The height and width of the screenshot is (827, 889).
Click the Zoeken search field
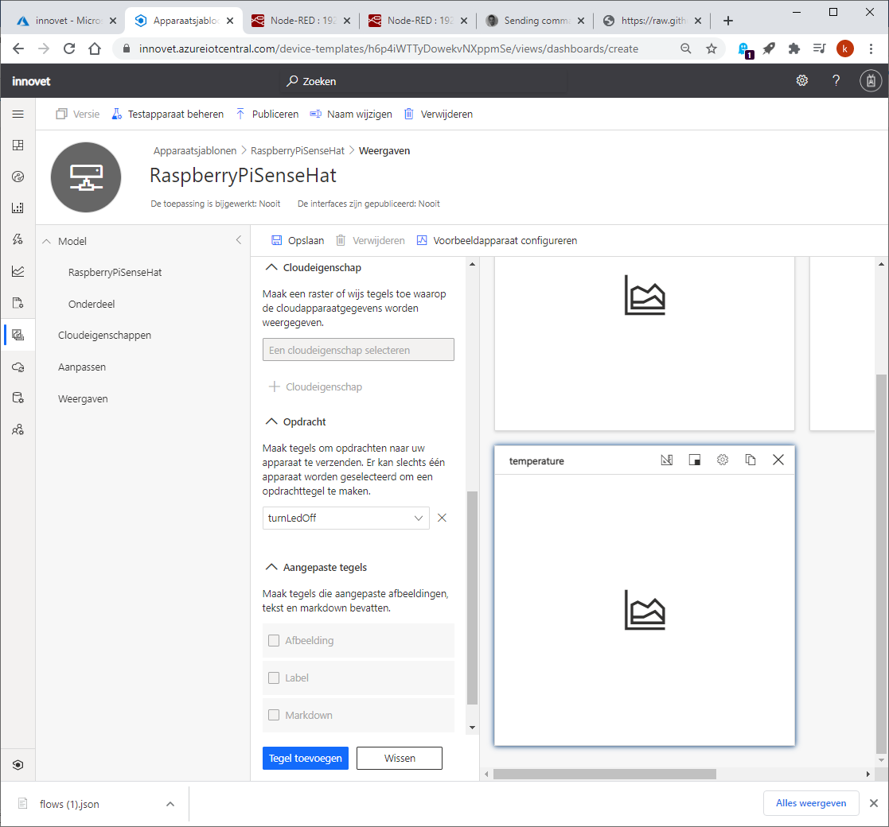click(424, 81)
